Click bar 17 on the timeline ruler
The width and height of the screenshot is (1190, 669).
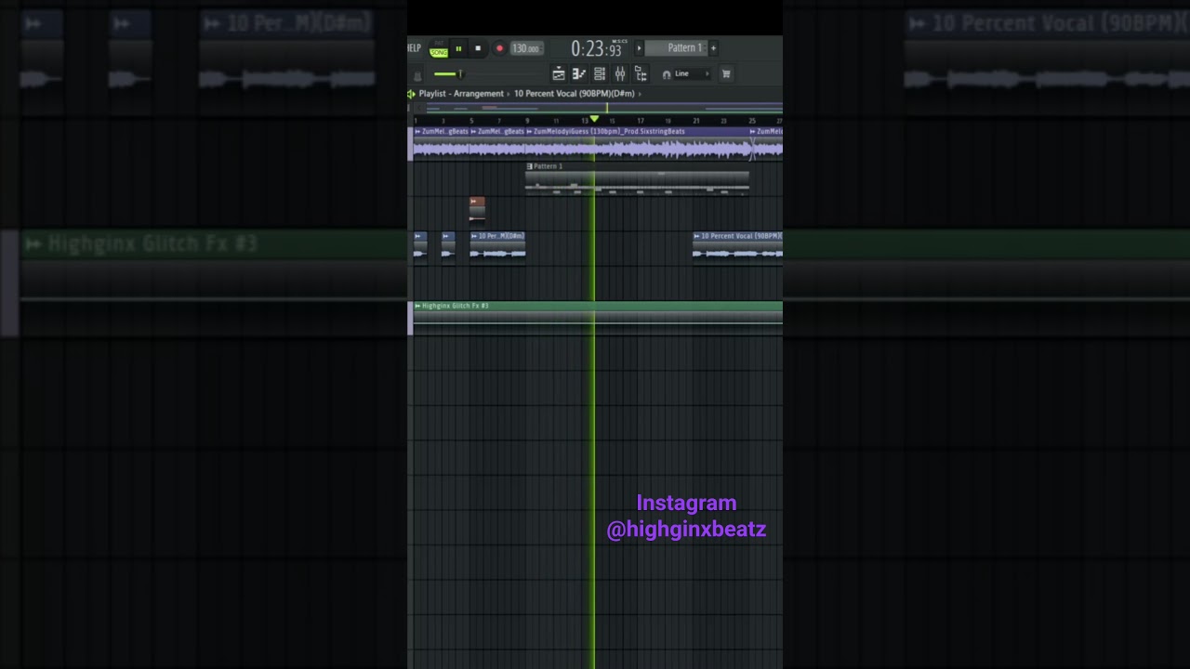point(640,121)
